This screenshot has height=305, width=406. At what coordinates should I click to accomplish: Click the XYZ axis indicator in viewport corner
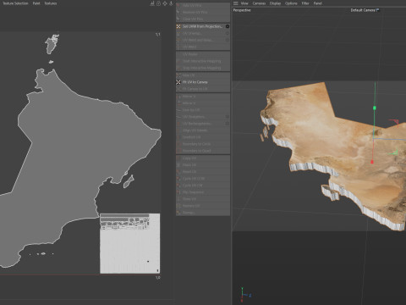click(x=244, y=295)
